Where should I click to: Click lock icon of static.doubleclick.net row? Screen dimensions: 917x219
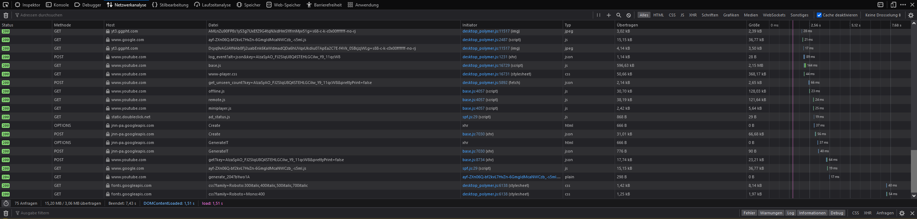click(x=108, y=117)
